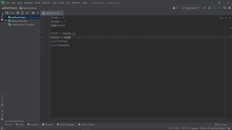Image resolution: width=232 pixels, height=130 pixels.
Task: Open the Terminal tool window
Action: (47, 125)
